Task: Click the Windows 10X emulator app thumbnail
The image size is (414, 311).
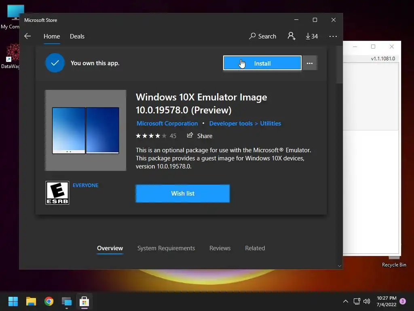Action: (86, 130)
